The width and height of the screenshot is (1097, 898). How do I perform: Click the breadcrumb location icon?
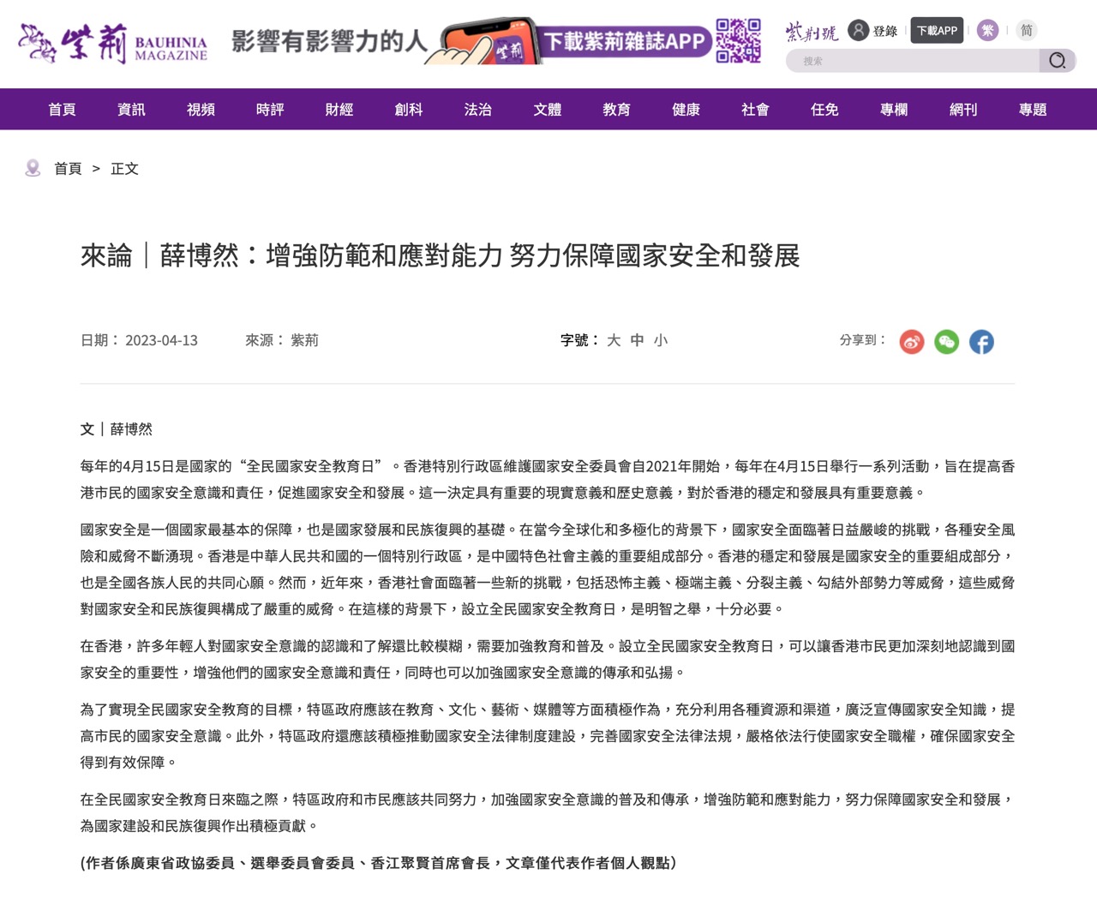pos(33,168)
